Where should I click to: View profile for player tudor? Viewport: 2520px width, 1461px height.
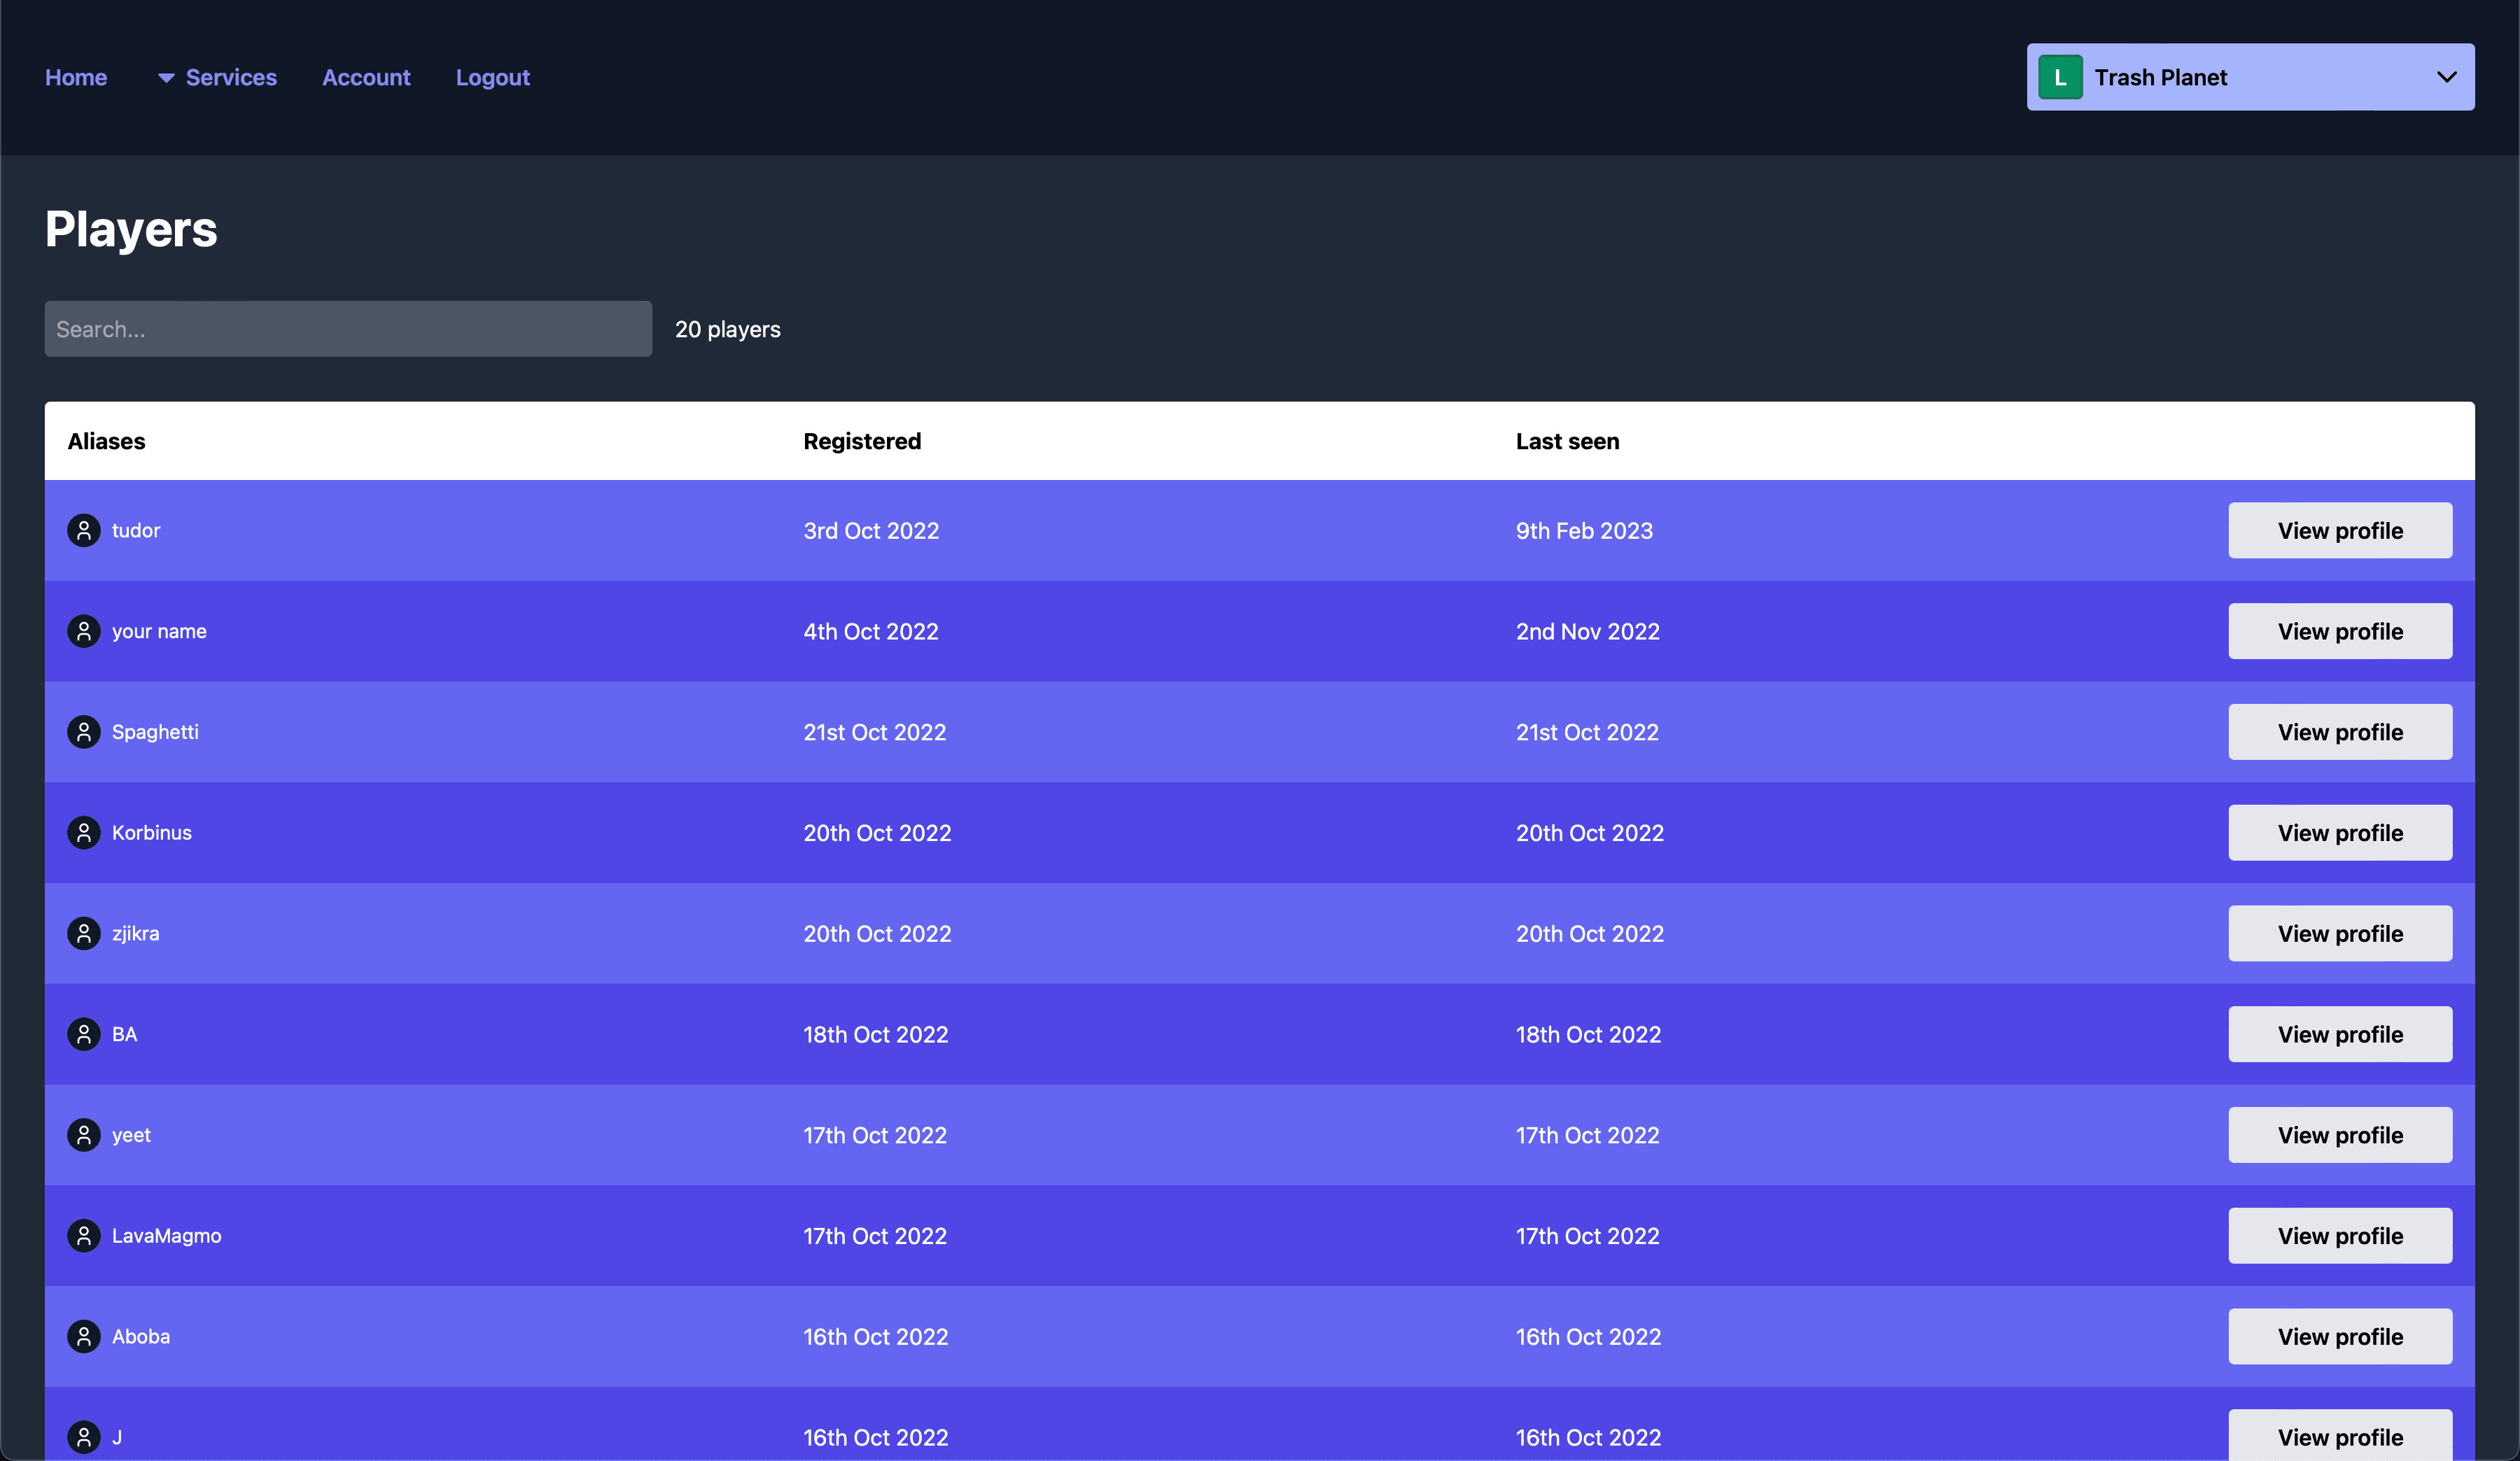pyautogui.click(x=2340, y=530)
